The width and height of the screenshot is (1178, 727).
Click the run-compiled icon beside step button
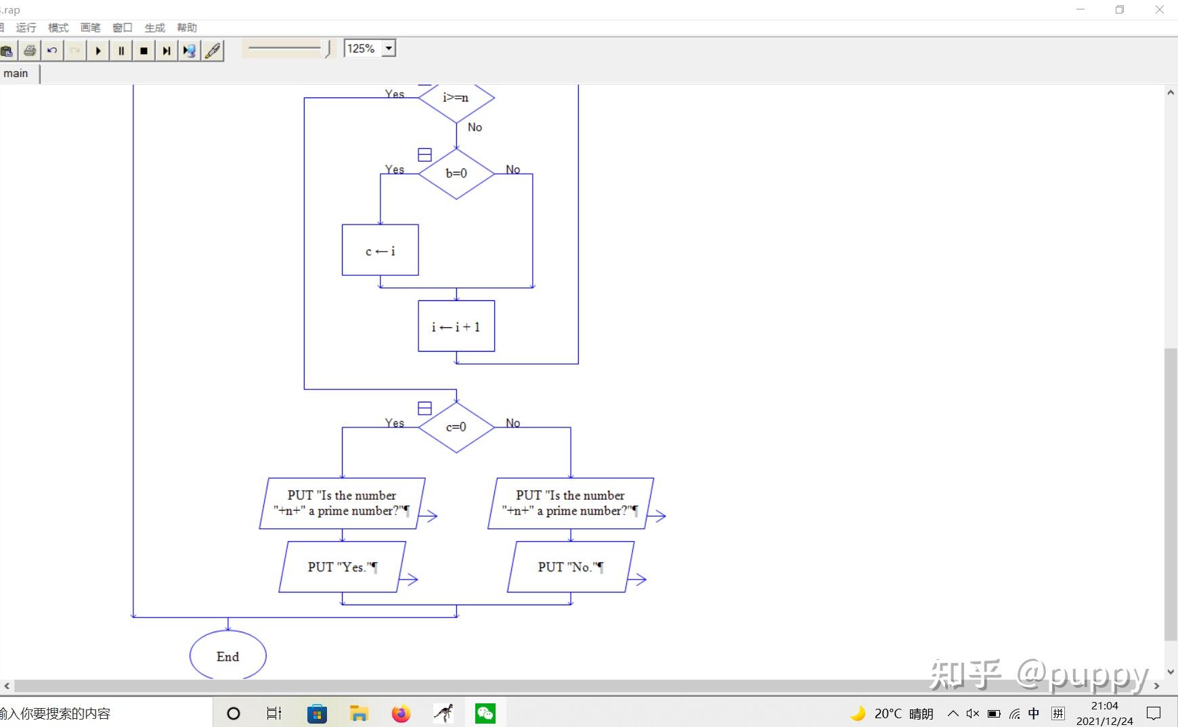190,51
